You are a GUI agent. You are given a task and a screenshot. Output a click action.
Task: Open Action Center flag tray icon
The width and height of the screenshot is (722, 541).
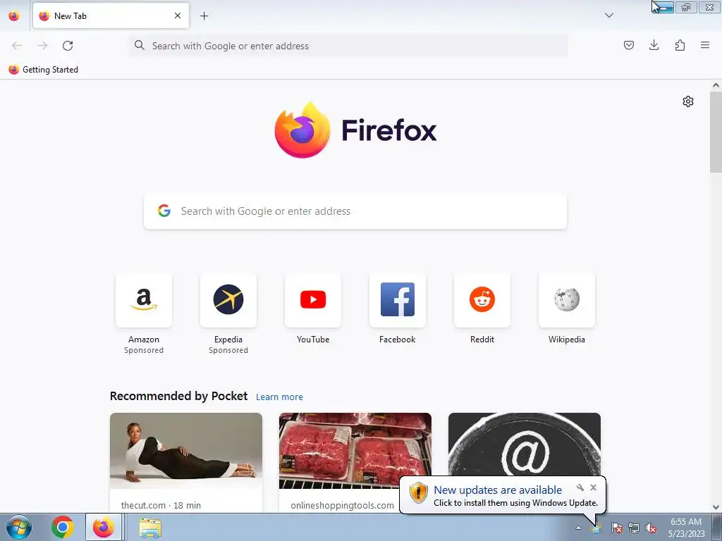pyautogui.click(x=616, y=528)
